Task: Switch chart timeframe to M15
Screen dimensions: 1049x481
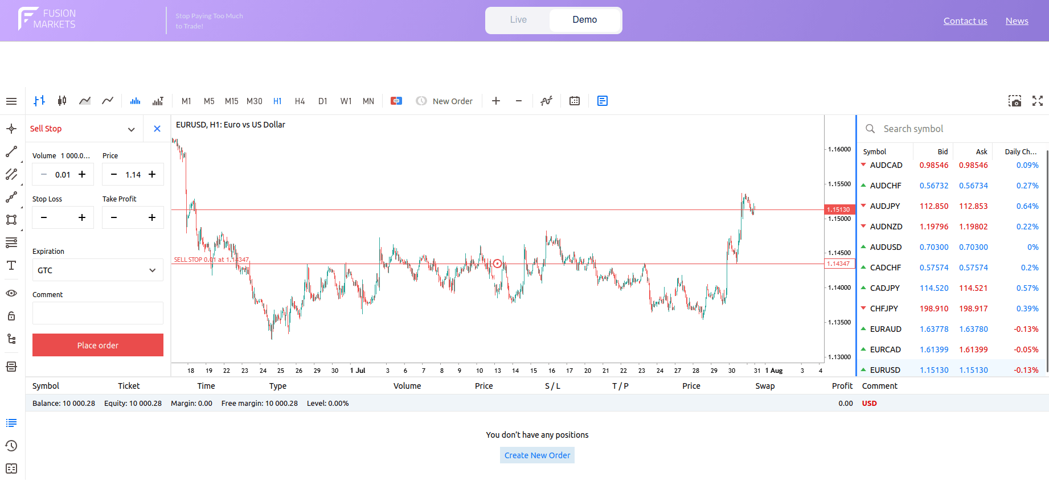Action: pyautogui.click(x=231, y=101)
